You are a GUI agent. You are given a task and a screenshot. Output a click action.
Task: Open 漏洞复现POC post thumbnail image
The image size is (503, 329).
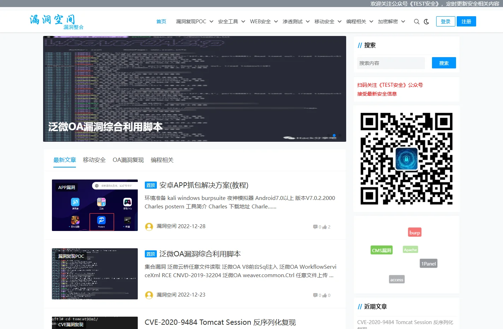95,274
